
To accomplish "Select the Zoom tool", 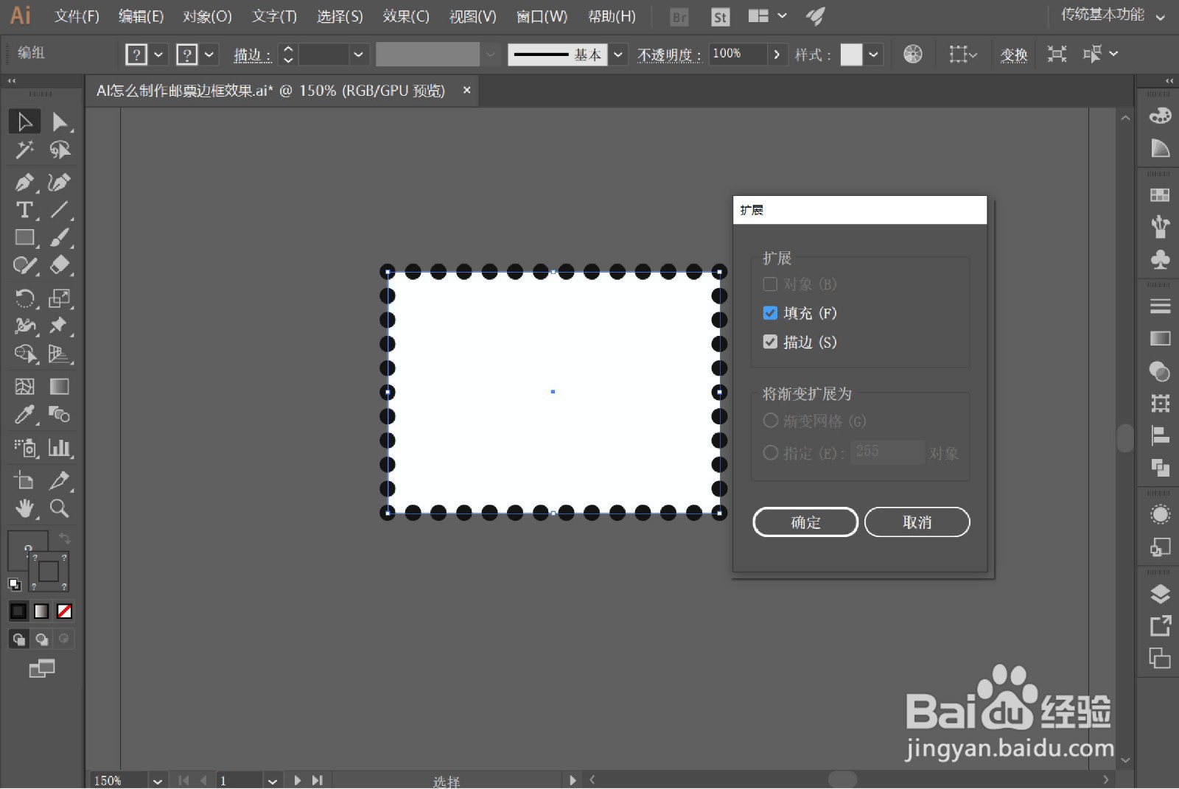I will (60, 508).
